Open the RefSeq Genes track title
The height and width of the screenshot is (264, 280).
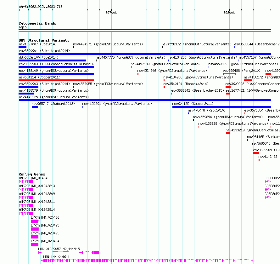click(32, 174)
